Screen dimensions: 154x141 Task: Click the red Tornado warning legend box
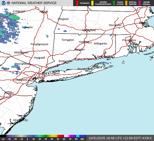click(77, 3)
